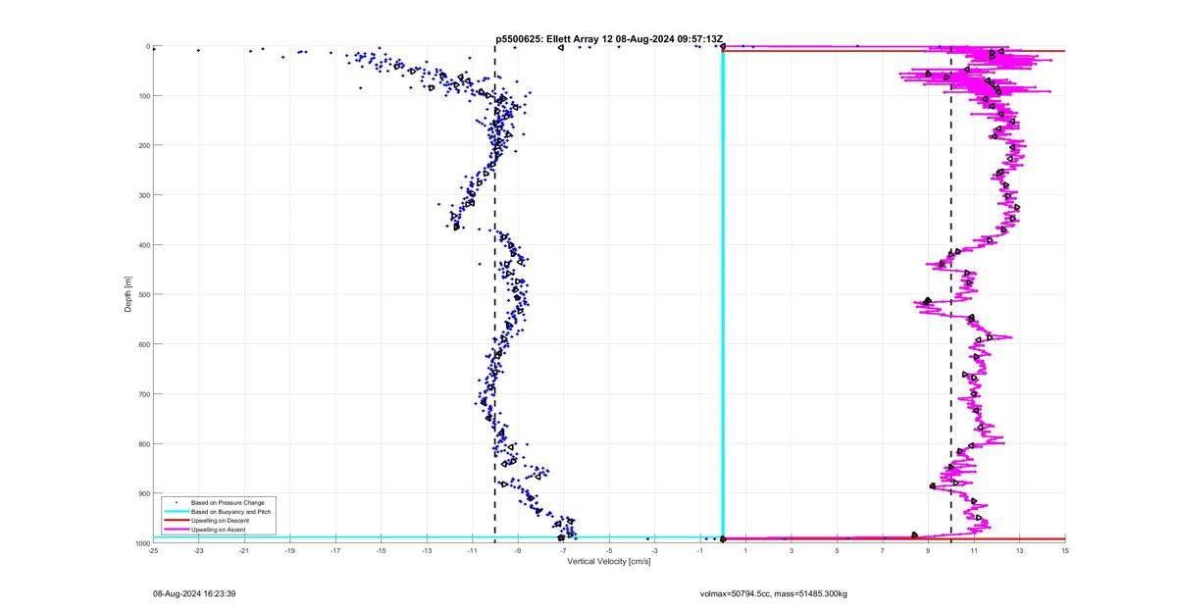1177x610 pixels.
Task: Click the x-axis tick label -25
Action: pyautogui.click(x=153, y=551)
